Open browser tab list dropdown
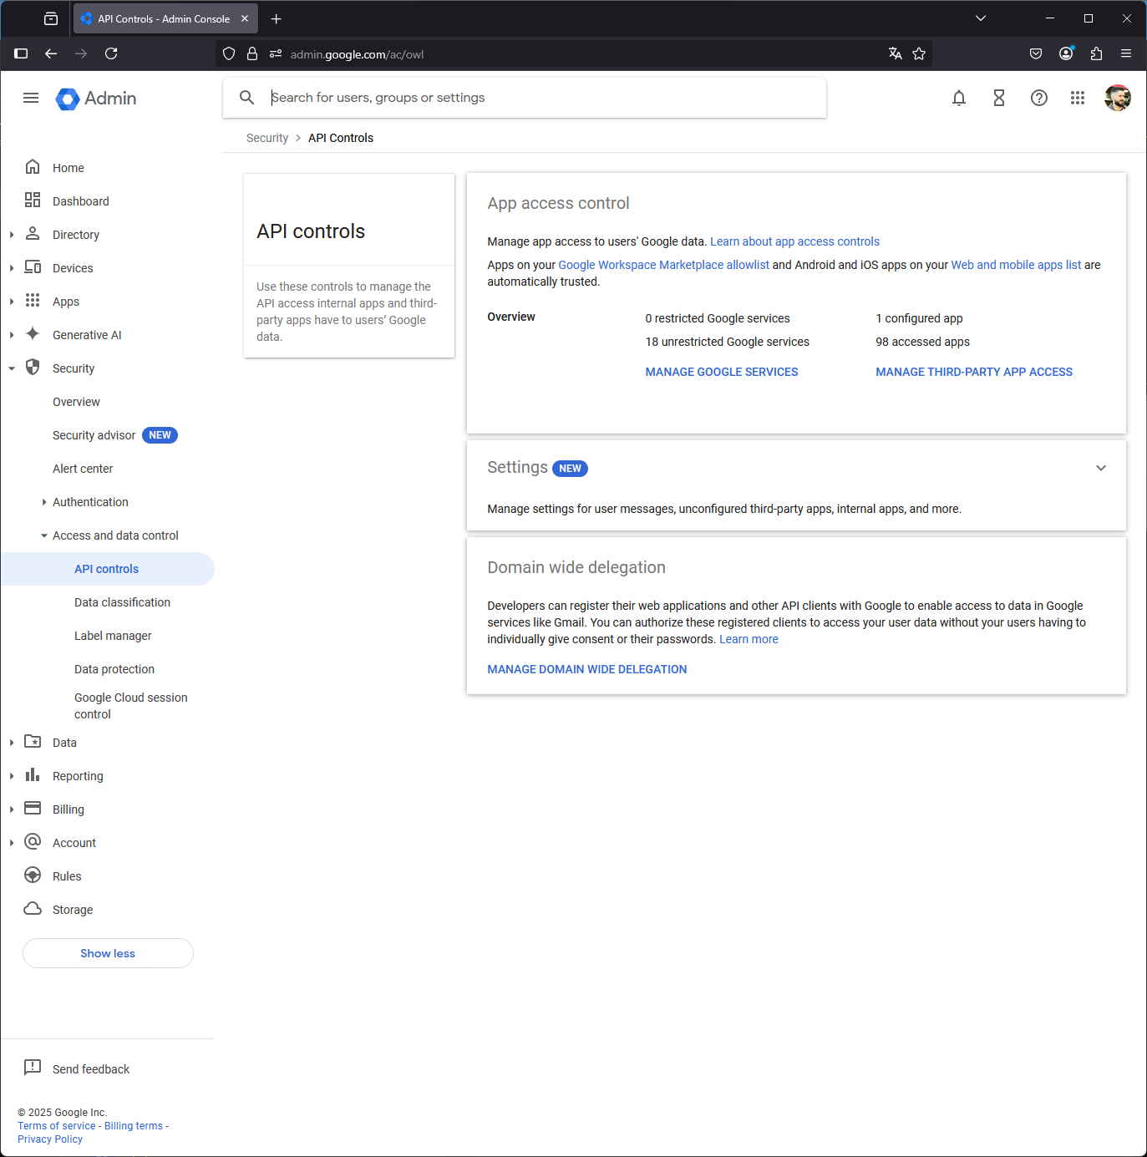Screen dimensions: 1147x1157 (981, 18)
